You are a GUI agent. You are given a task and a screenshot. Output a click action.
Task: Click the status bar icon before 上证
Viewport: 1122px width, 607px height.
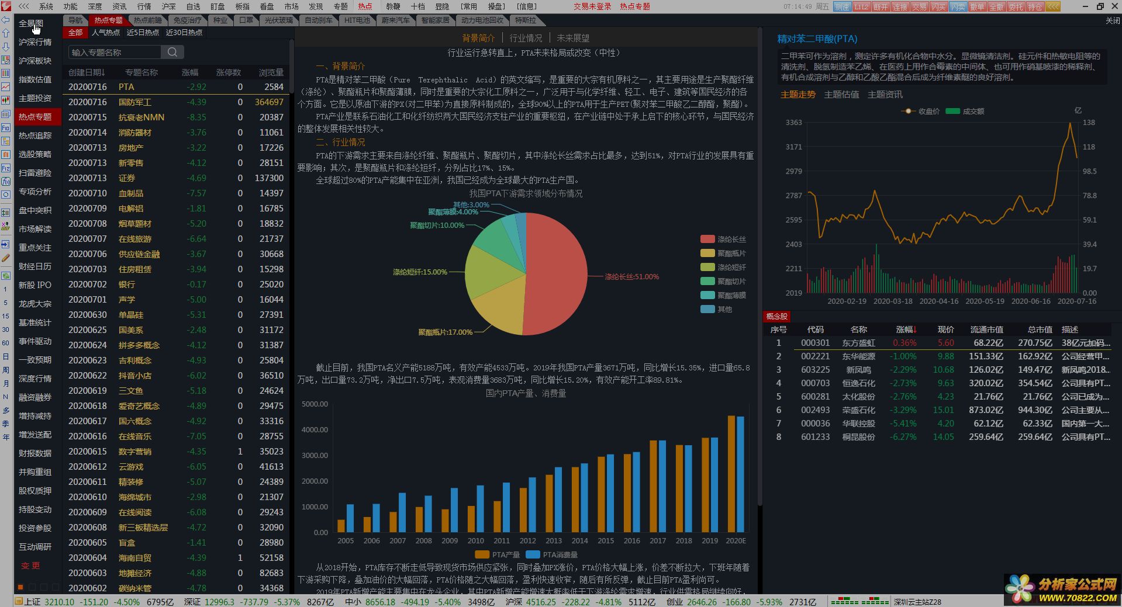(x=19, y=601)
